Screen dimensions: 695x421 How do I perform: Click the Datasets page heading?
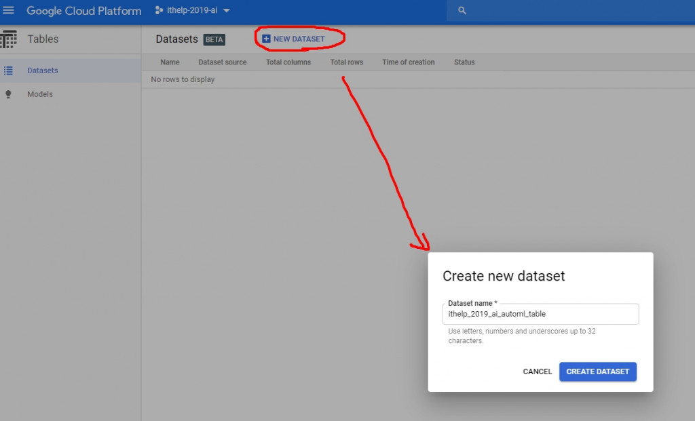click(x=176, y=39)
